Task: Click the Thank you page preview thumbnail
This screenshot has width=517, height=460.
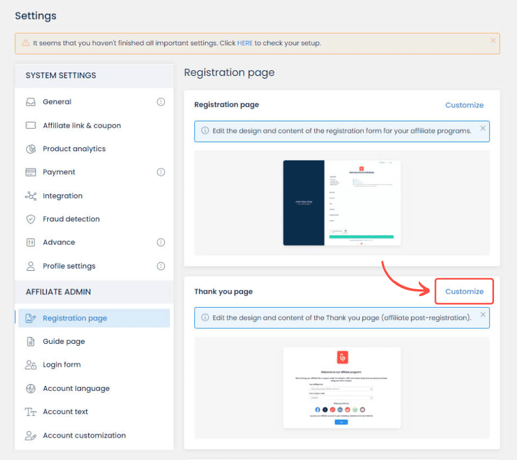Action: [x=342, y=388]
